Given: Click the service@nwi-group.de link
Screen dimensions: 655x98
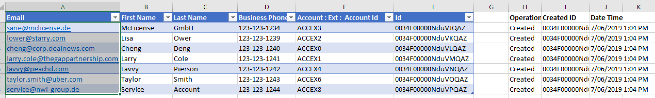Looking at the screenshot, I should click(43, 90).
